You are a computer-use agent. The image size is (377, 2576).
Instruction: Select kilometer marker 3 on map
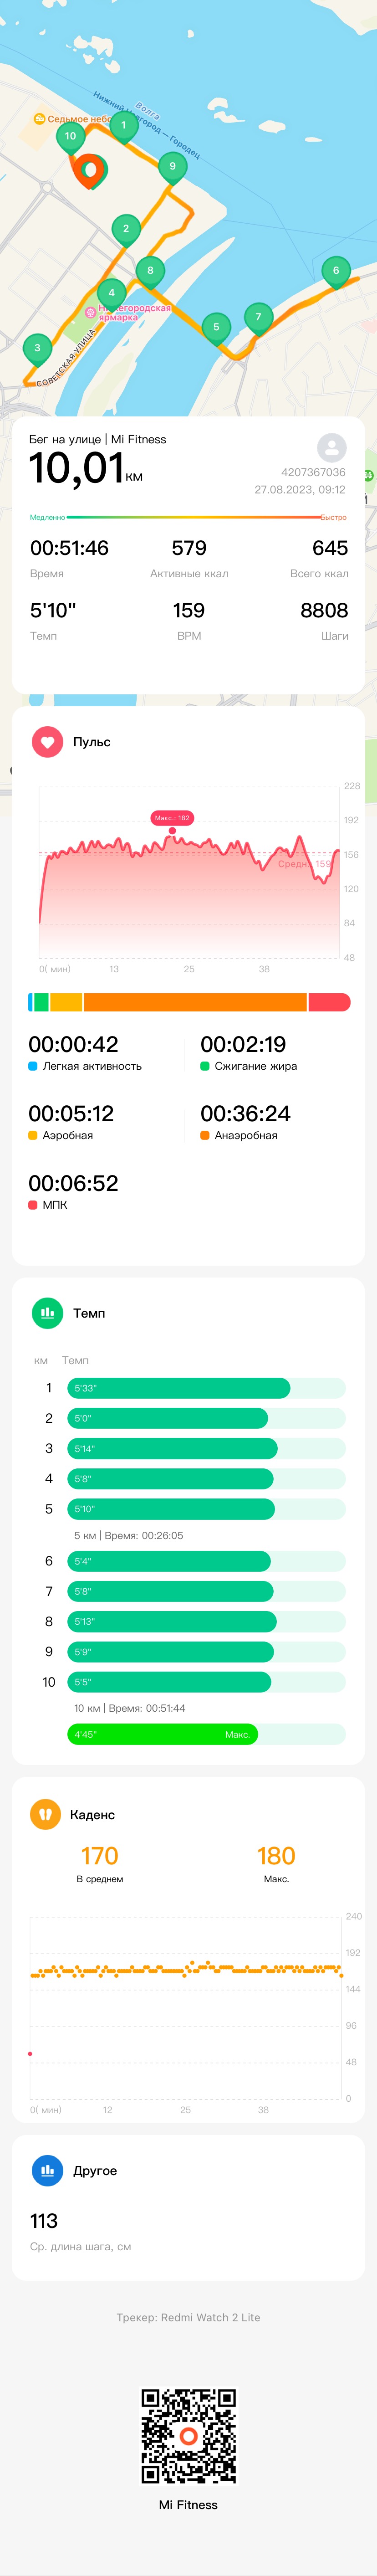click(x=37, y=350)
